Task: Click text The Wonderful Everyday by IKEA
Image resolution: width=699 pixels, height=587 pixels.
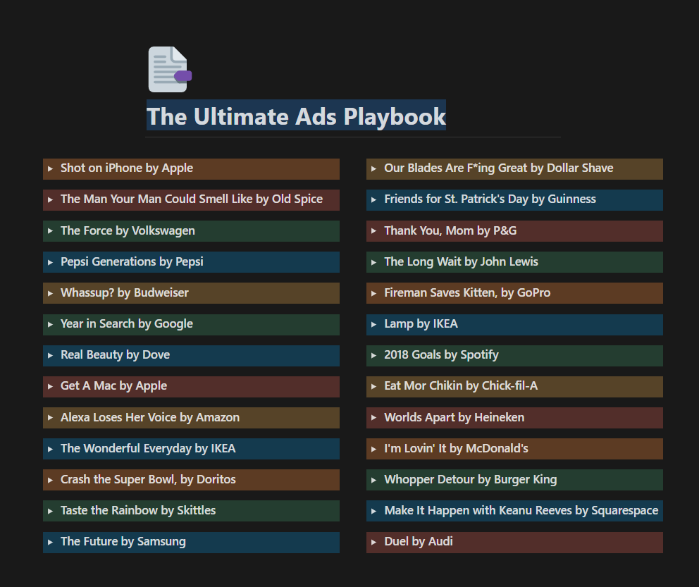Action: point(148,448)
